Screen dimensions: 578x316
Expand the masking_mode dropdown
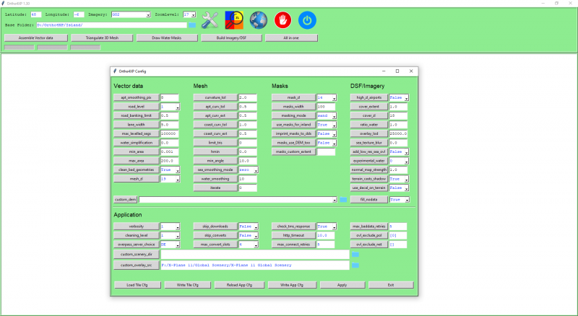point(334,115)
